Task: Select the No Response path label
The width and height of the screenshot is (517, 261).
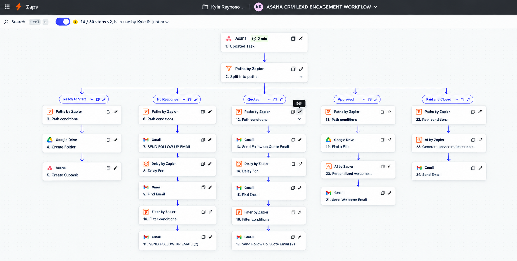Action: tap(167, 99)
